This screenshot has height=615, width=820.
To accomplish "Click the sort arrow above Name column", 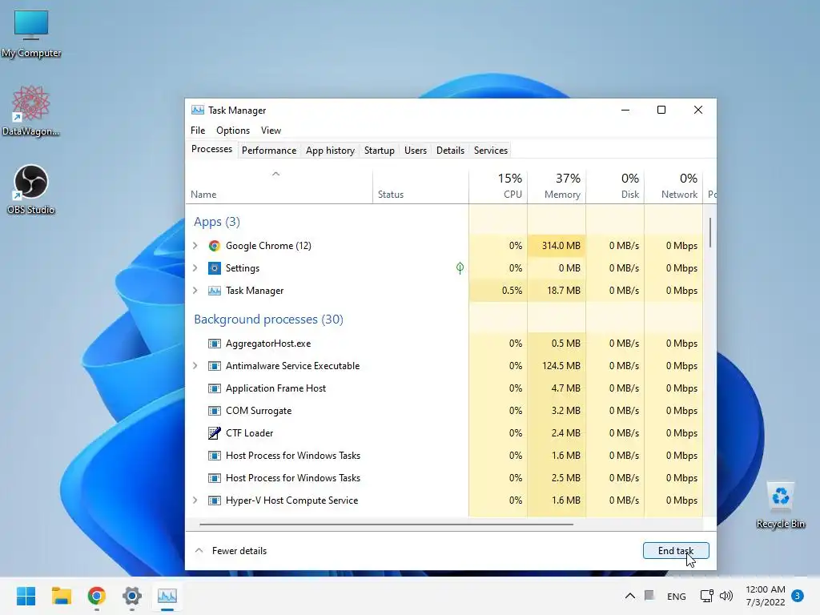I will click(x=276, y=174).
